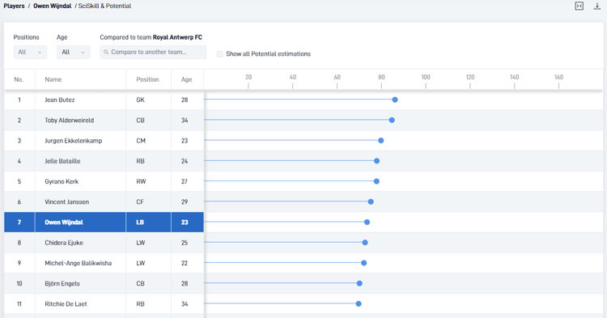Image resolution: width=607 pixels, height=318 pixels.
Task: Select player name Michel-Ange Balikwisha
Action: [79, 263]
